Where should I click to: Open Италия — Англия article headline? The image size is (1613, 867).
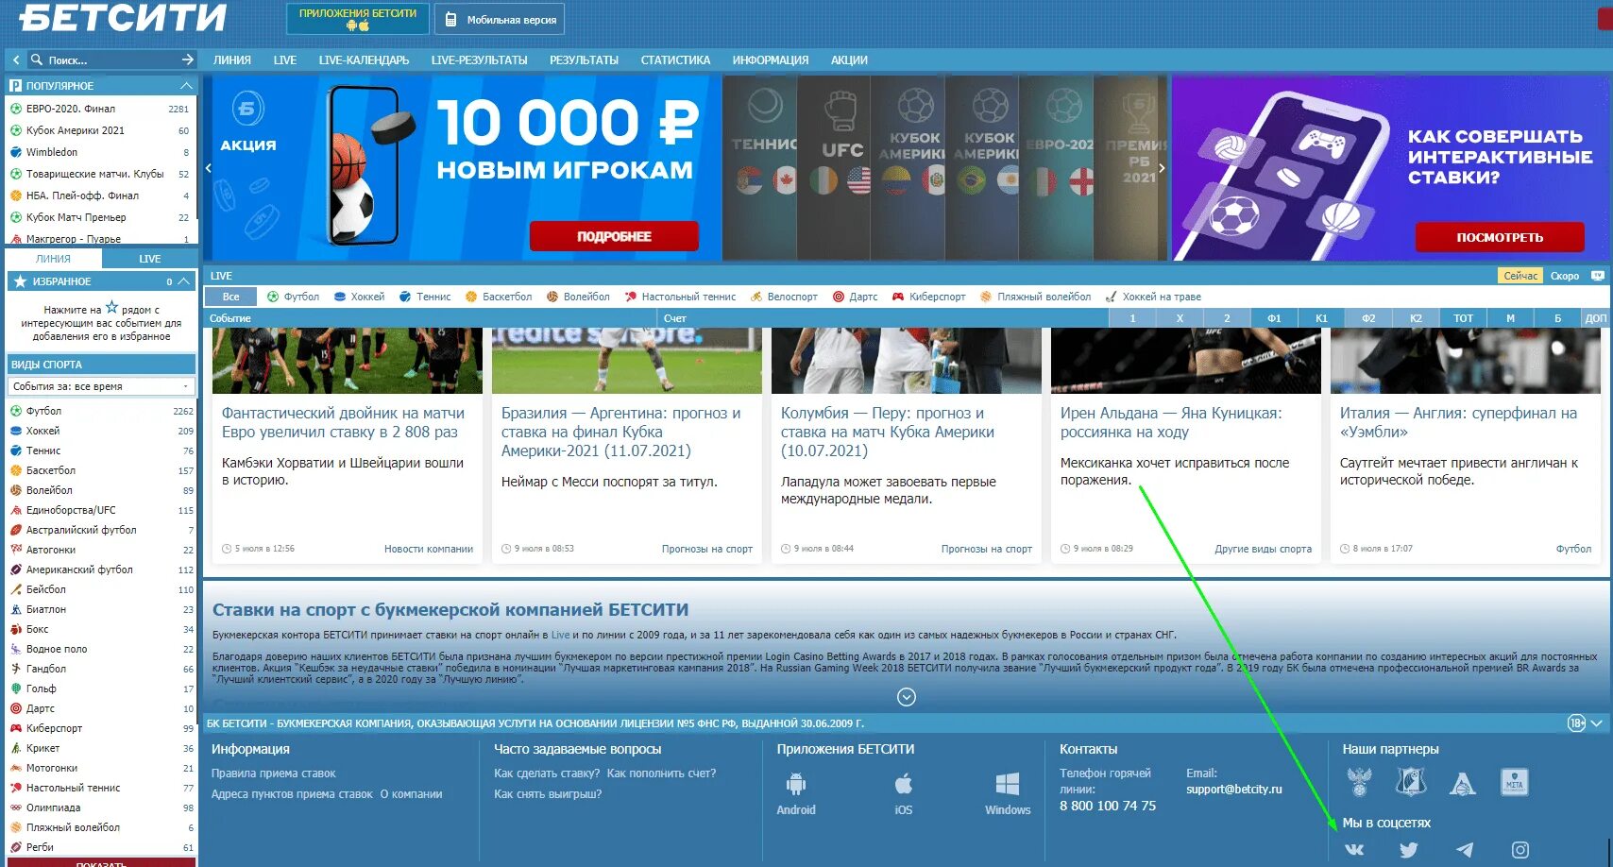click(x=1458, y=422)
